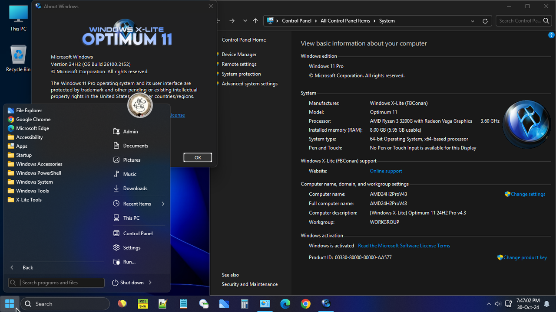
Task: Open the MD5 SHA checksum tool from taskbar
Action: pyautogui.click(x=142, y=303)
